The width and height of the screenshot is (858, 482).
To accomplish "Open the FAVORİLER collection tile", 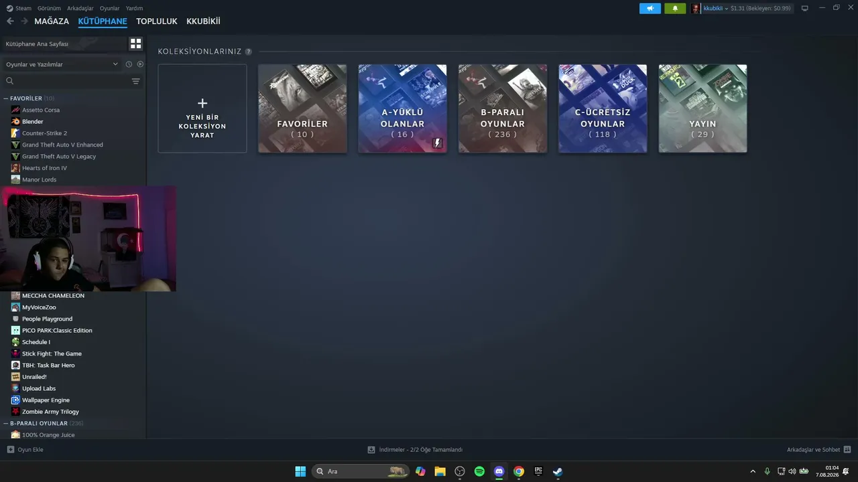I will point(302,108).
